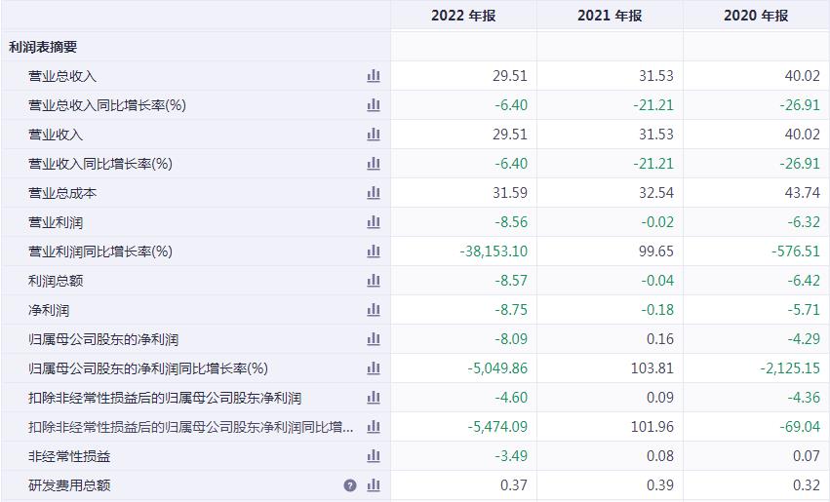
Task: Open chart icon for 营业总收入 row
Action: point(374,76)
